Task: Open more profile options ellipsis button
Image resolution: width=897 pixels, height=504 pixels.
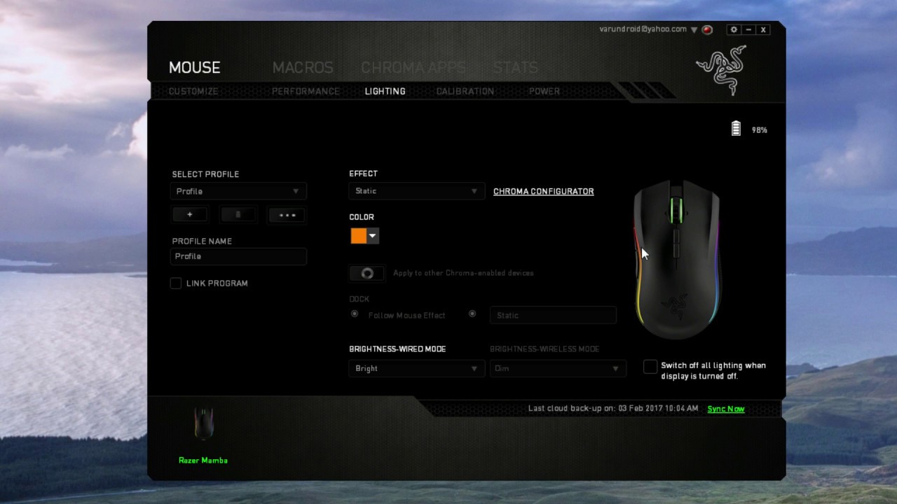Action: [x=287, y=215]
